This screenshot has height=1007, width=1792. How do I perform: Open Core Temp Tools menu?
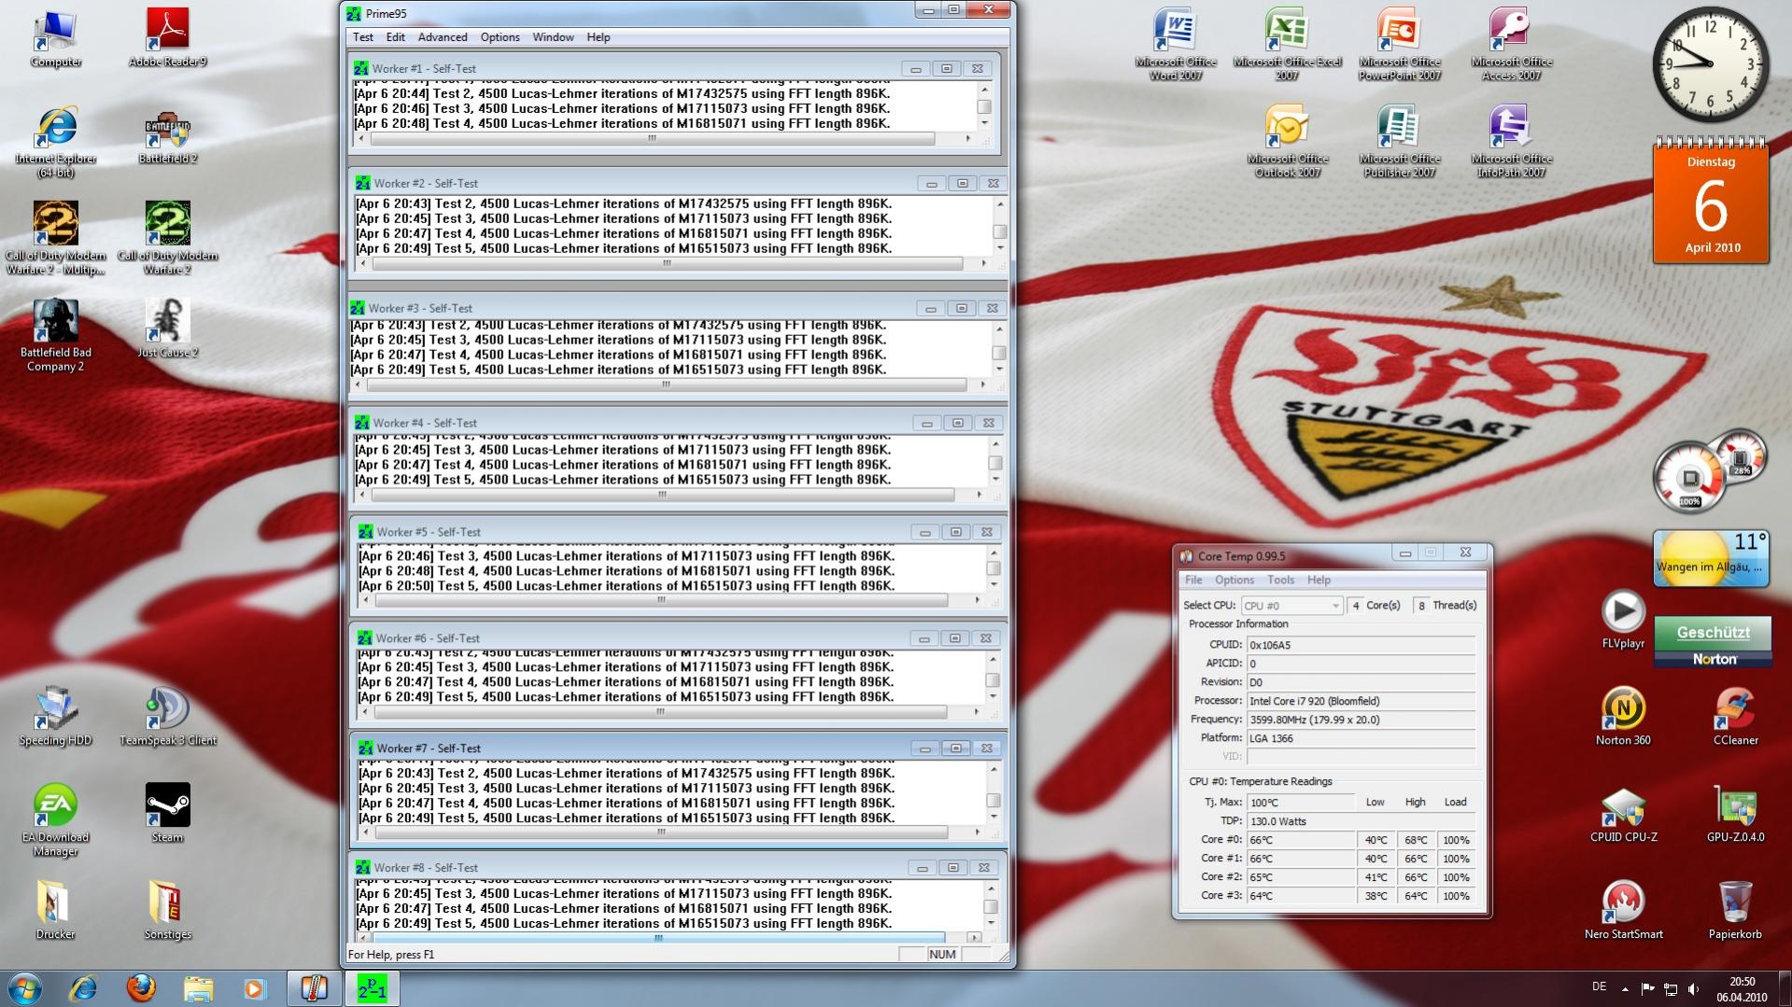click(1280, 580)
